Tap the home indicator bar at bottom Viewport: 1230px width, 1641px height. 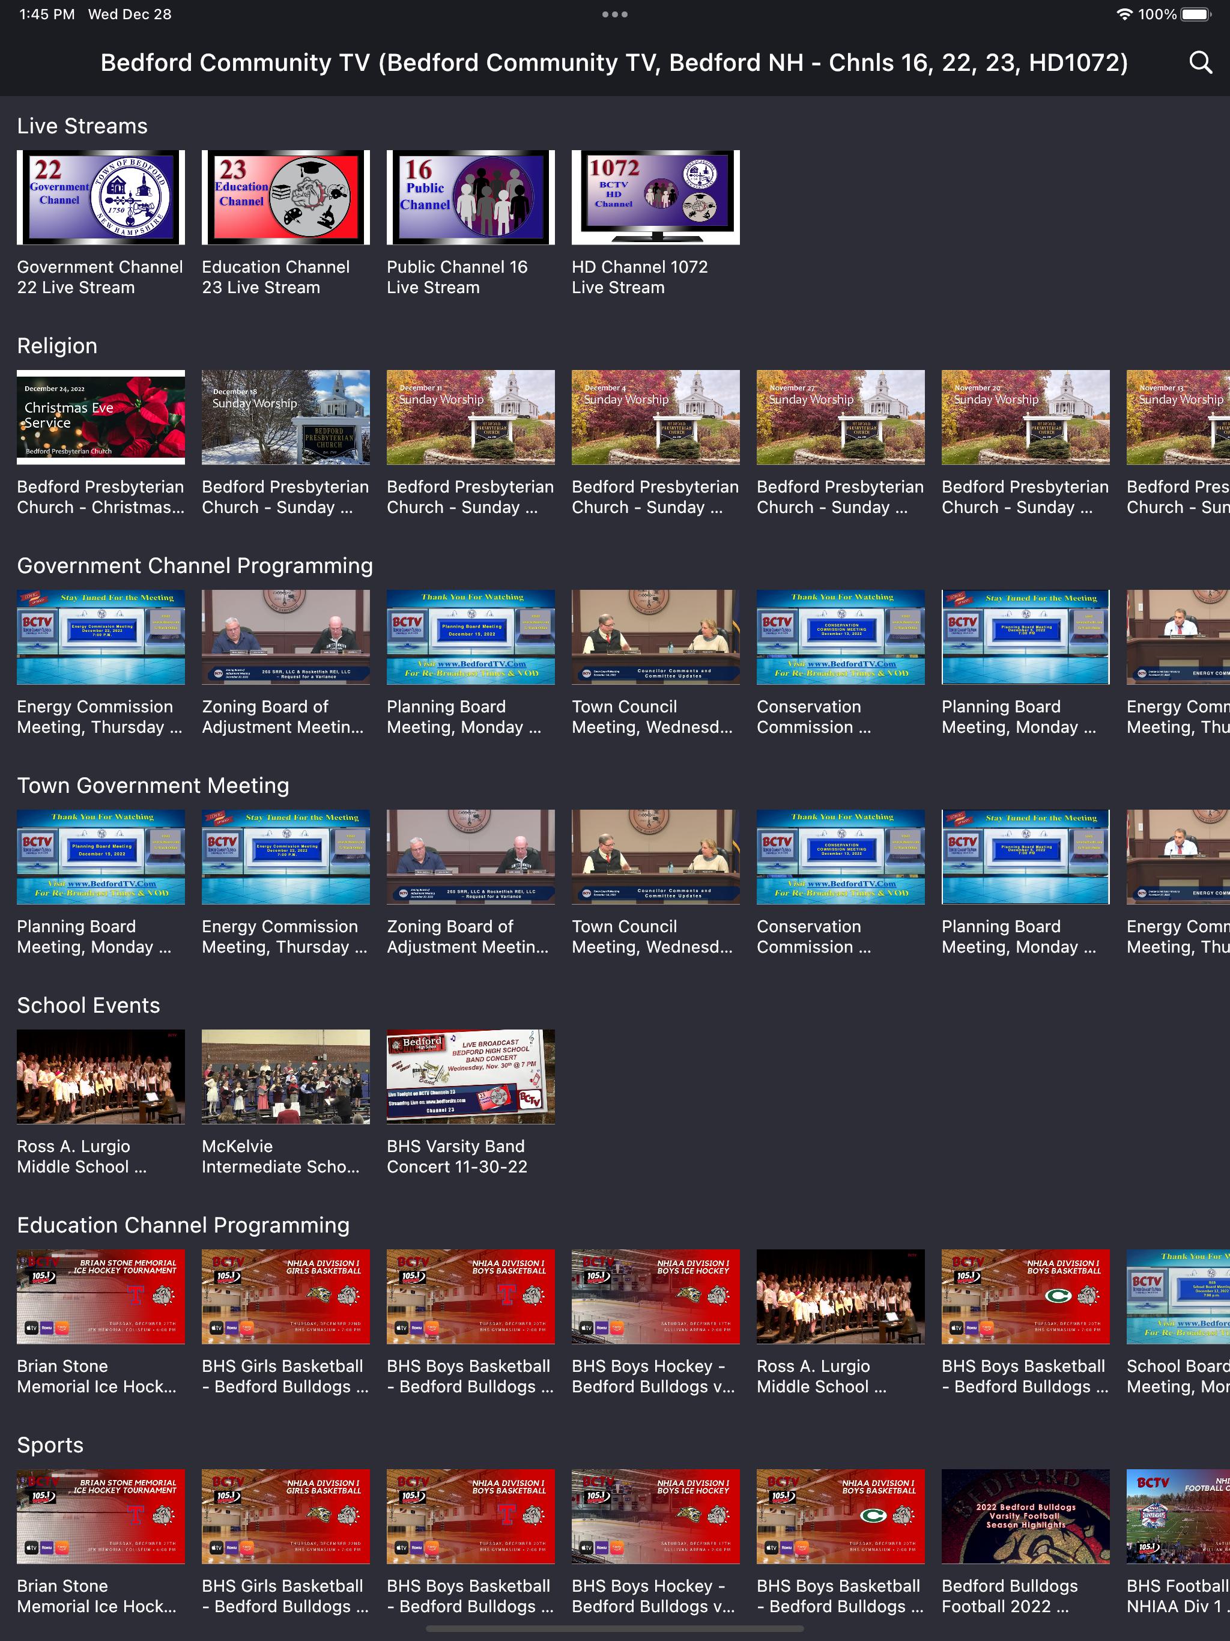point(615,1629)
